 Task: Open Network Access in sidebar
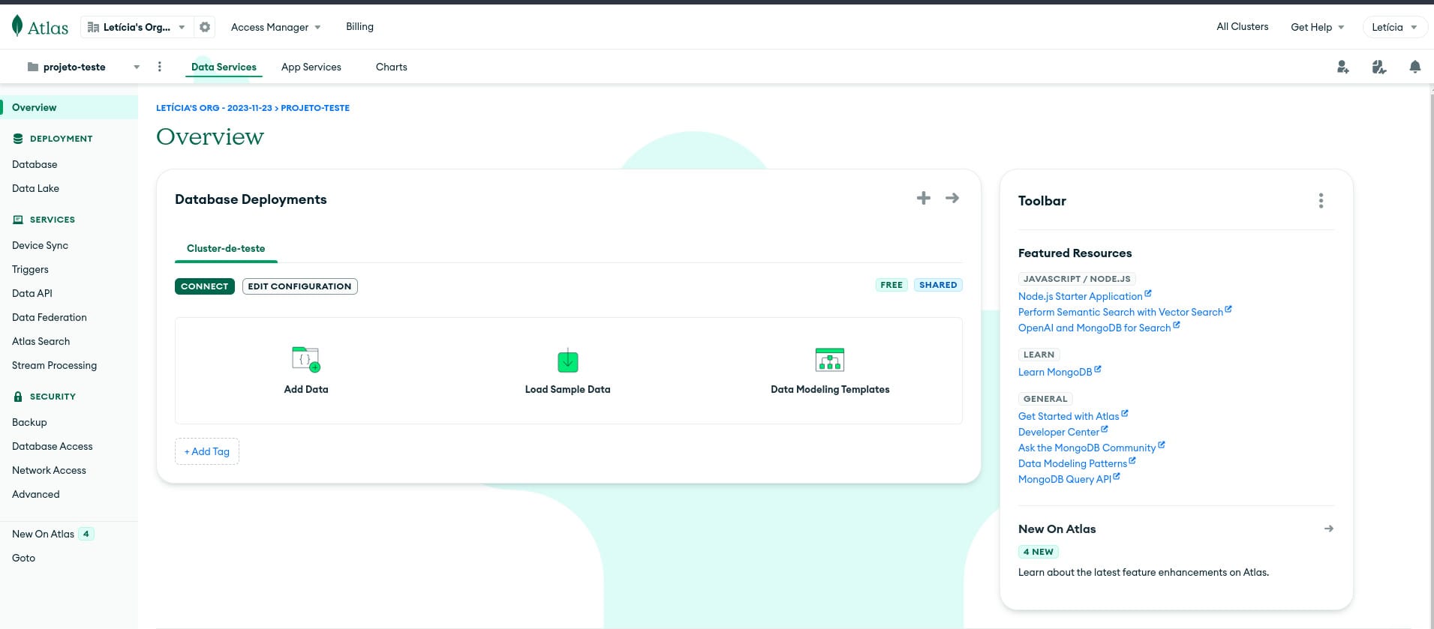49,470
